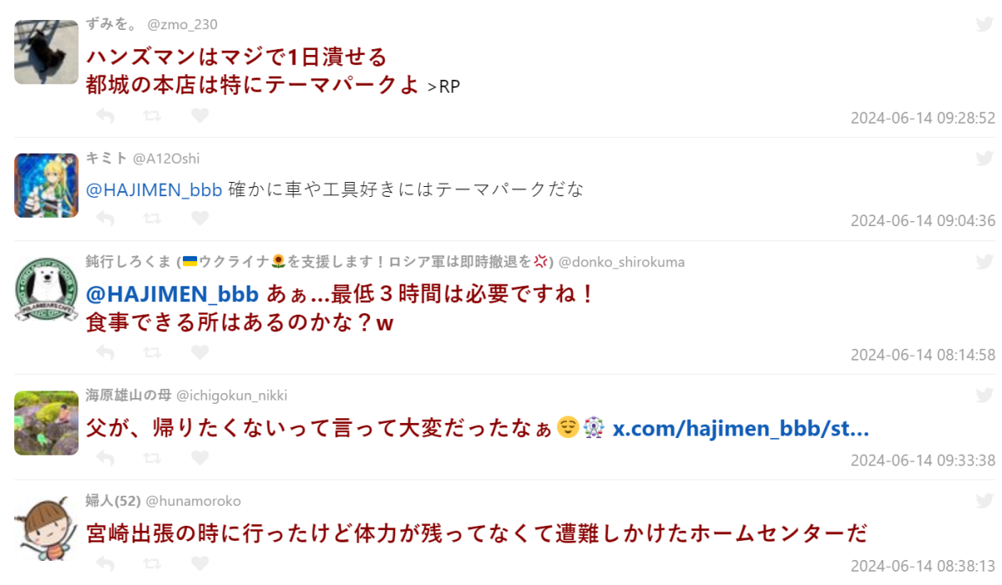Viewport: 1002px width, 585px height.
Task: Like the tweet by @A12Oshi
Action: pos(200,219)
